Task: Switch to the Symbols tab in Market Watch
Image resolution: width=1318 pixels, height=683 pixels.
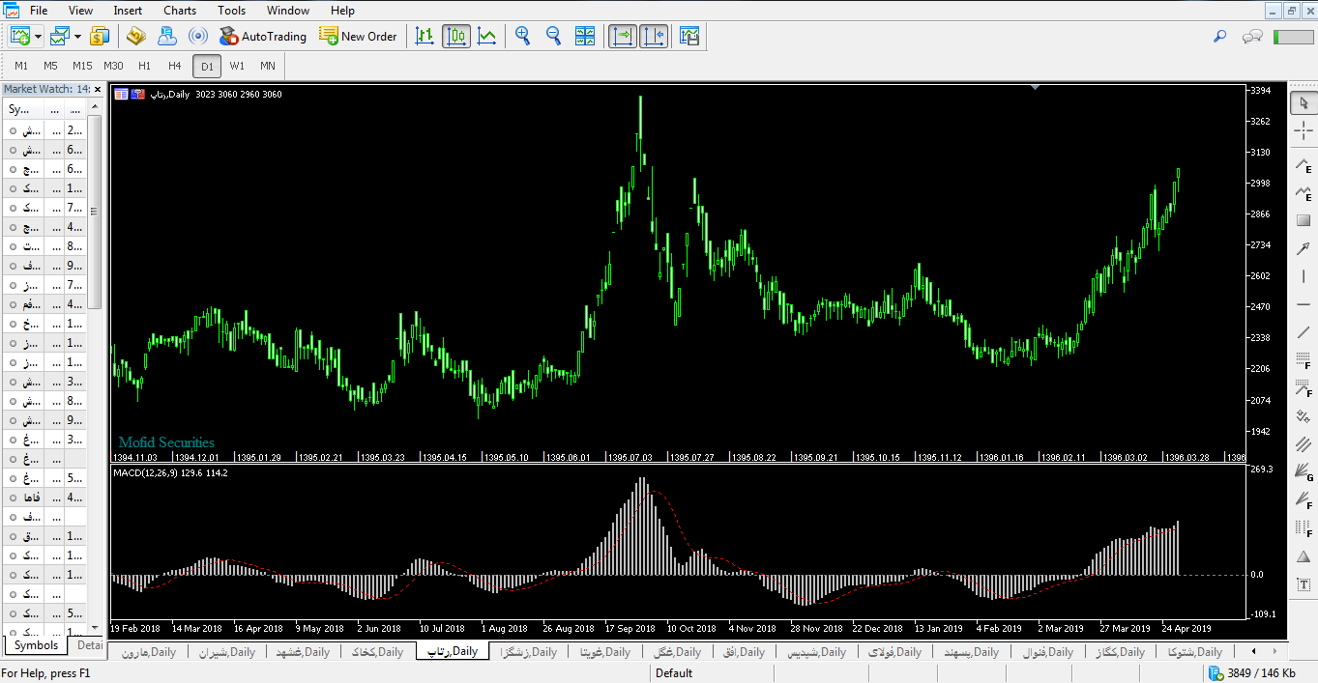Action: [37, 645]
